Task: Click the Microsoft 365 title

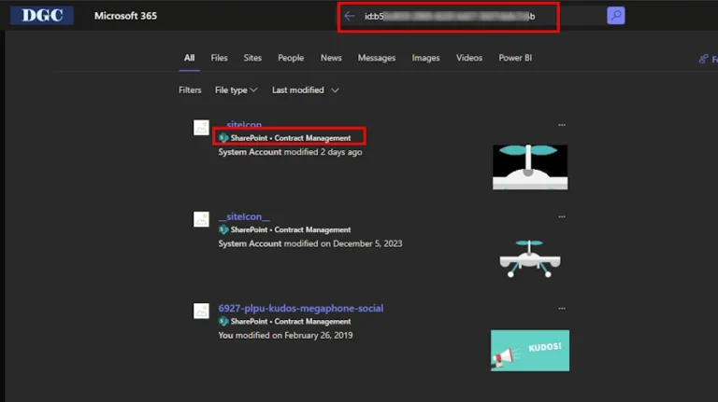Action: [x=125, y=16]
